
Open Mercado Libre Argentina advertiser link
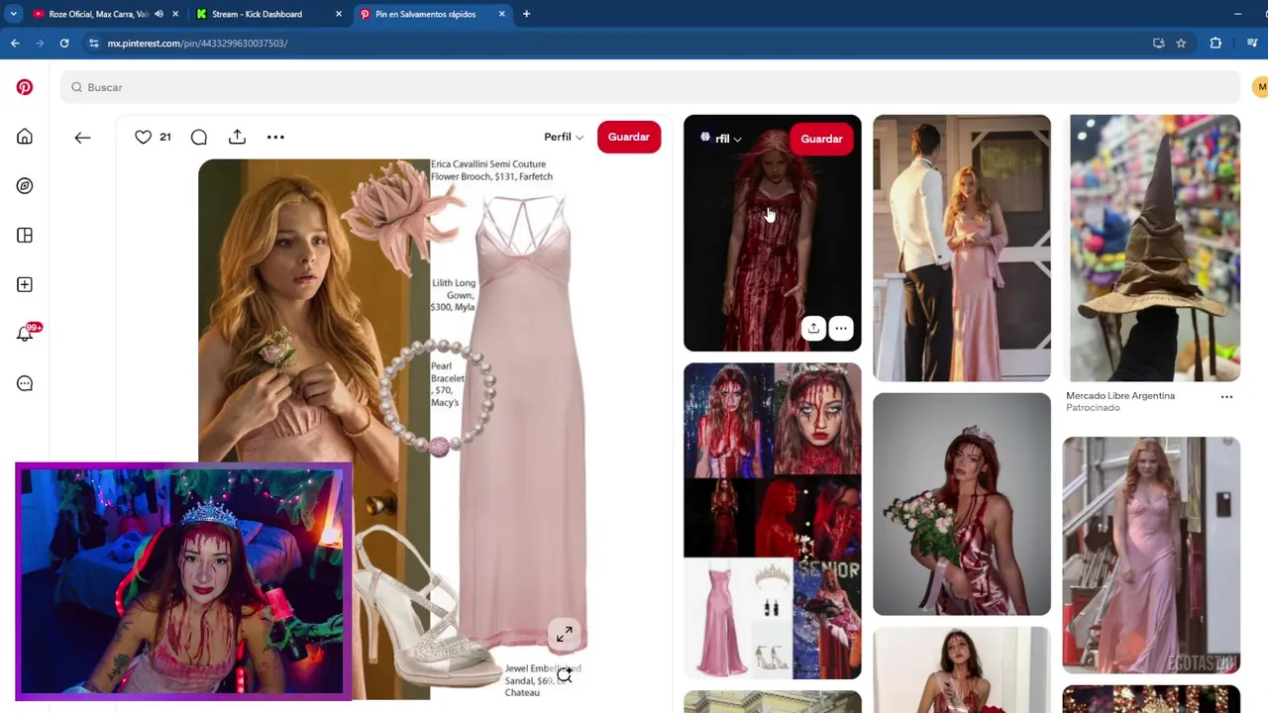(x=1120, y=396)
